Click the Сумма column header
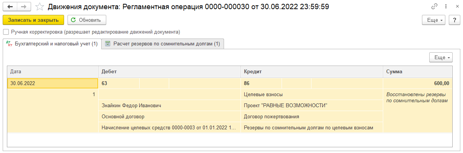463x153 pixels. click(417, 71)
